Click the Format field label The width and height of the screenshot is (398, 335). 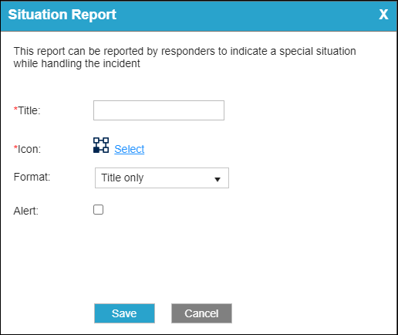tap(32, 177)
